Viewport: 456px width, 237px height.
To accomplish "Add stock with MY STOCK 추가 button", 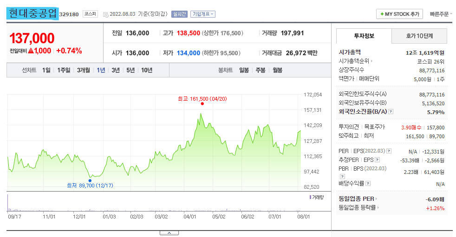I will click(x=399, y=14).
